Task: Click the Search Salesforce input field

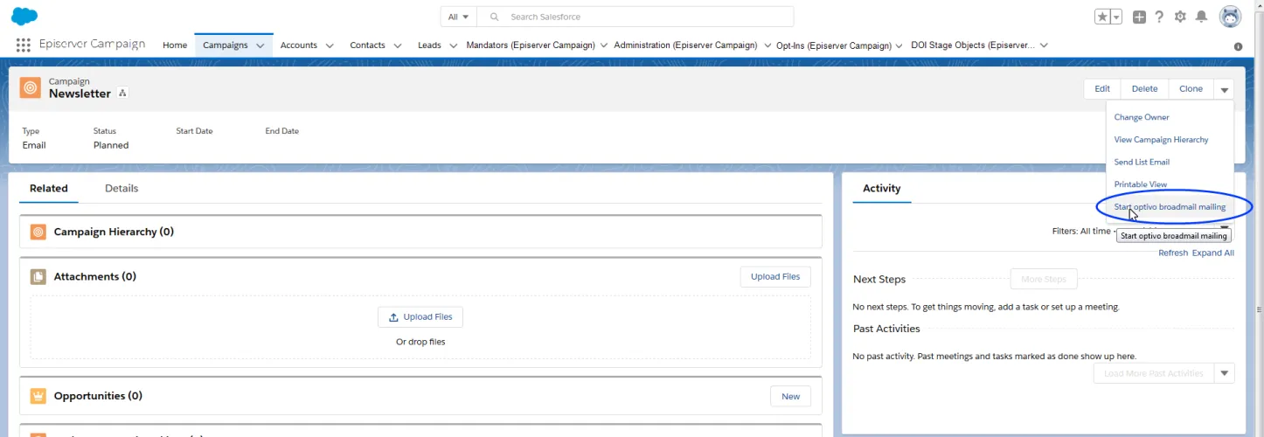Action: (x=635, y=17)
